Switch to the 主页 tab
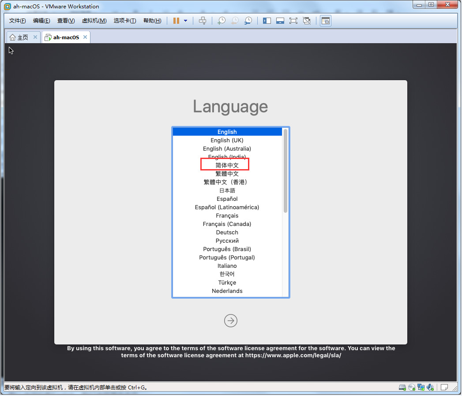Viewport: 462px width, 396px height. pos(19,37)
